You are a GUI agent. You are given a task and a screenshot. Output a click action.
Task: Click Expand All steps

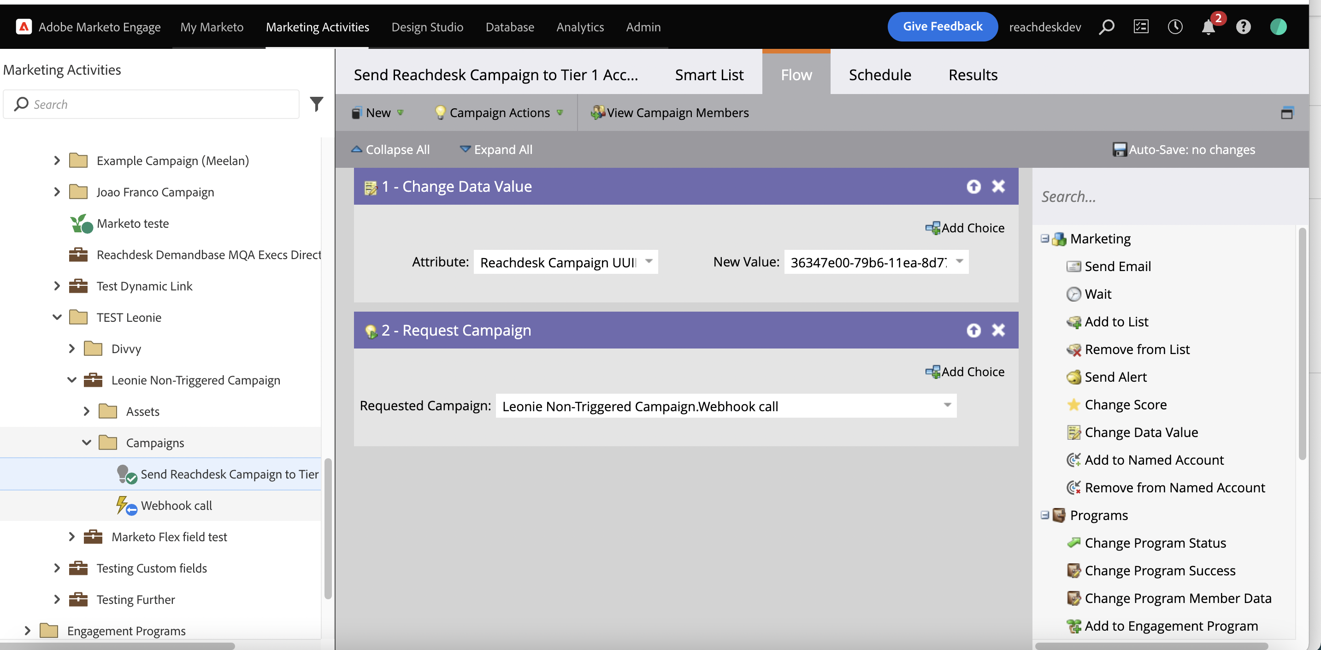click(x=496, y=149)
